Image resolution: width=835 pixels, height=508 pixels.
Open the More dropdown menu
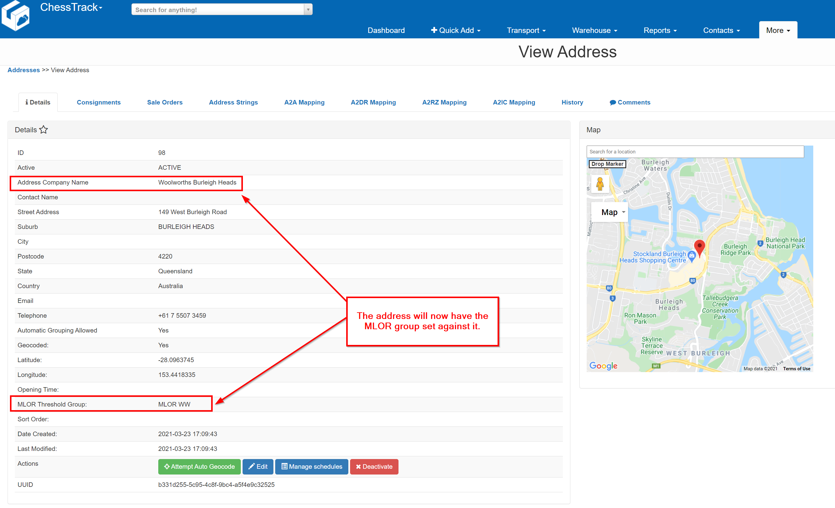tap(778, 30)
